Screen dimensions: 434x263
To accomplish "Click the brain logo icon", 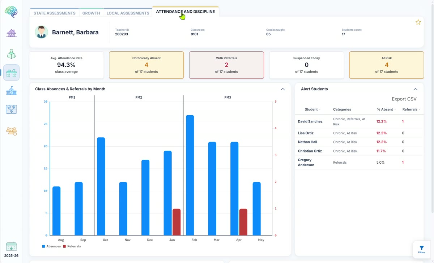I will point(11,12).
